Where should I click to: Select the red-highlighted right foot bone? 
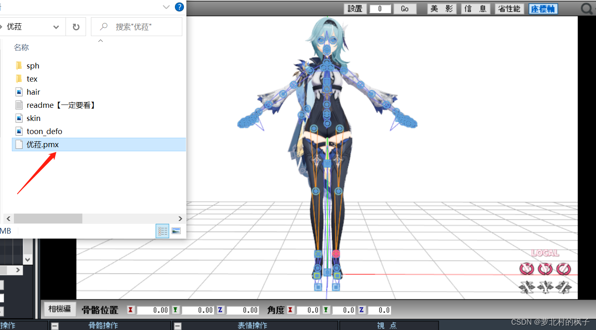(336, 254)
